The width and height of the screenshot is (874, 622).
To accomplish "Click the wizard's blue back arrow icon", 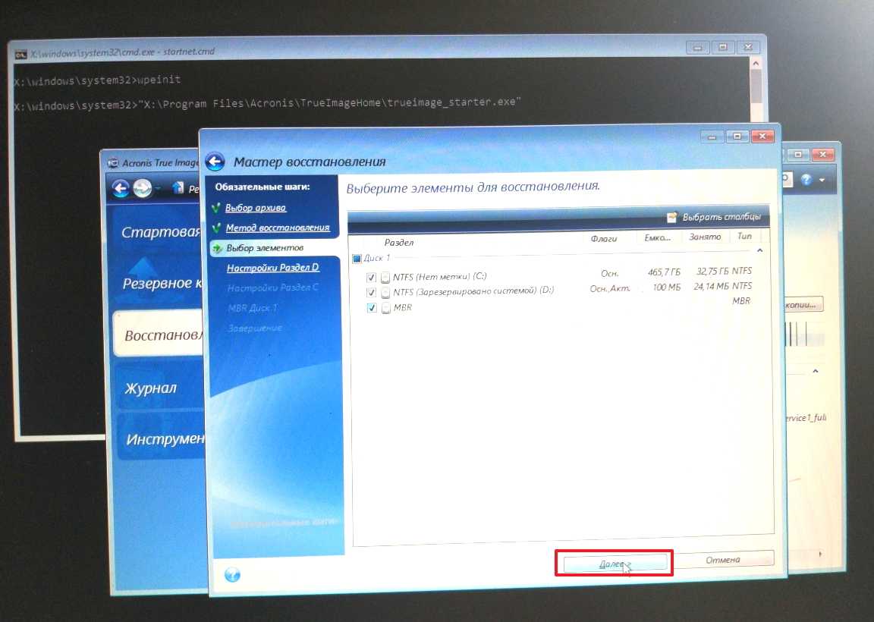I will [x=215, y=161].
